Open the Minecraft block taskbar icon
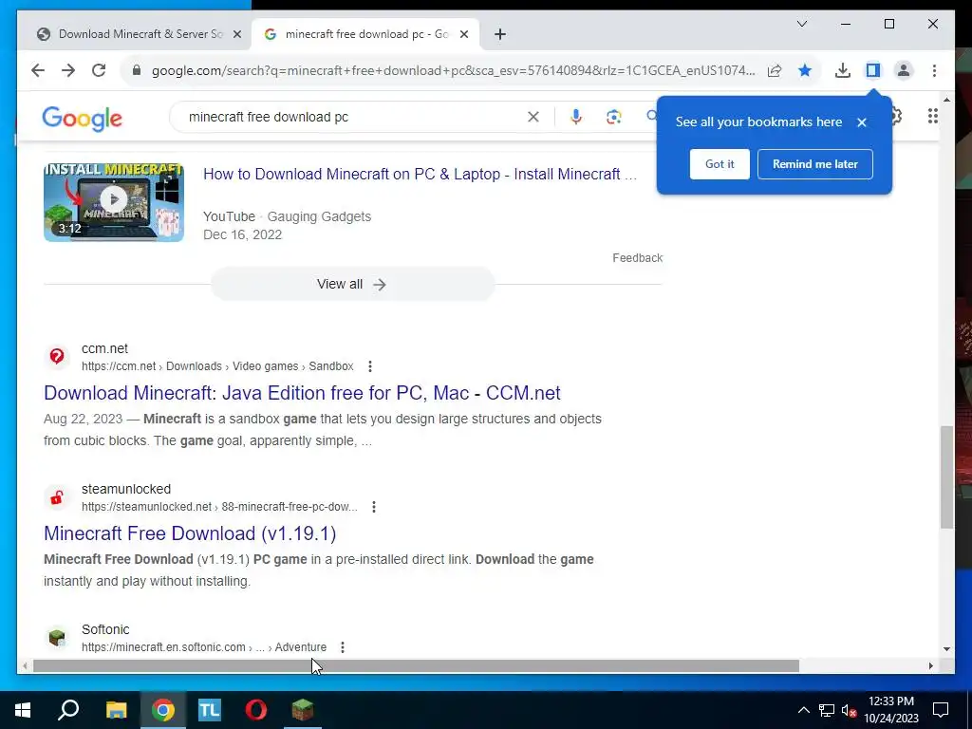This screenshot has height=729, width=972. (x=303, y=710)
